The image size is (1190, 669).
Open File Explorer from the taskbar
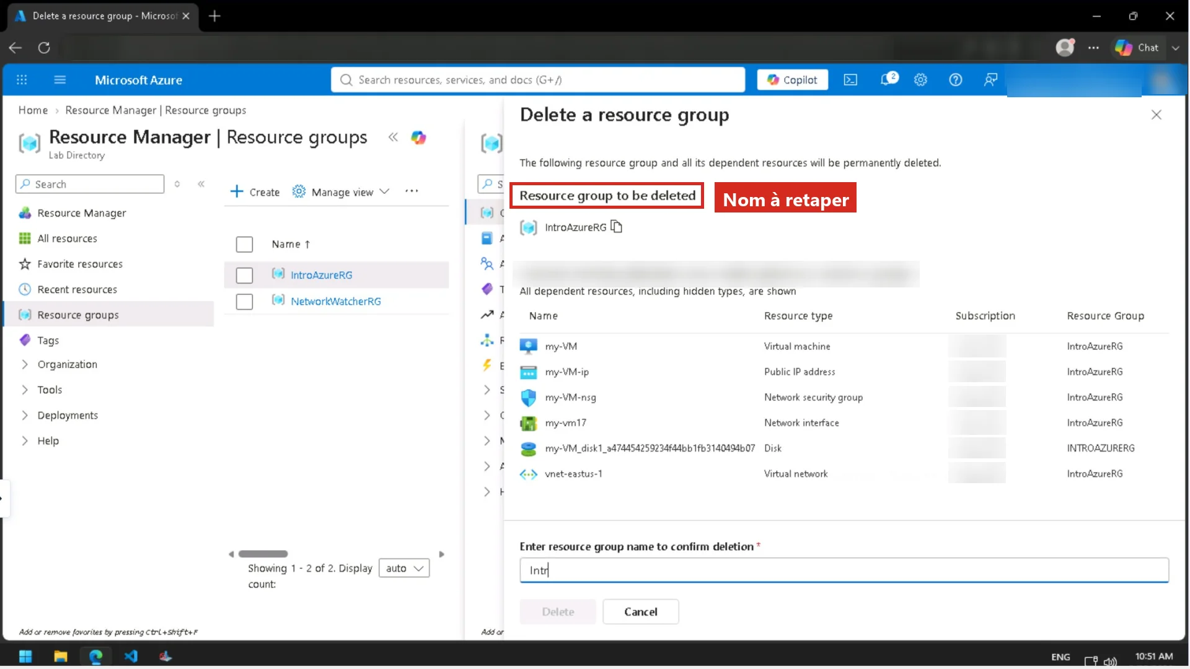(61, 656)
